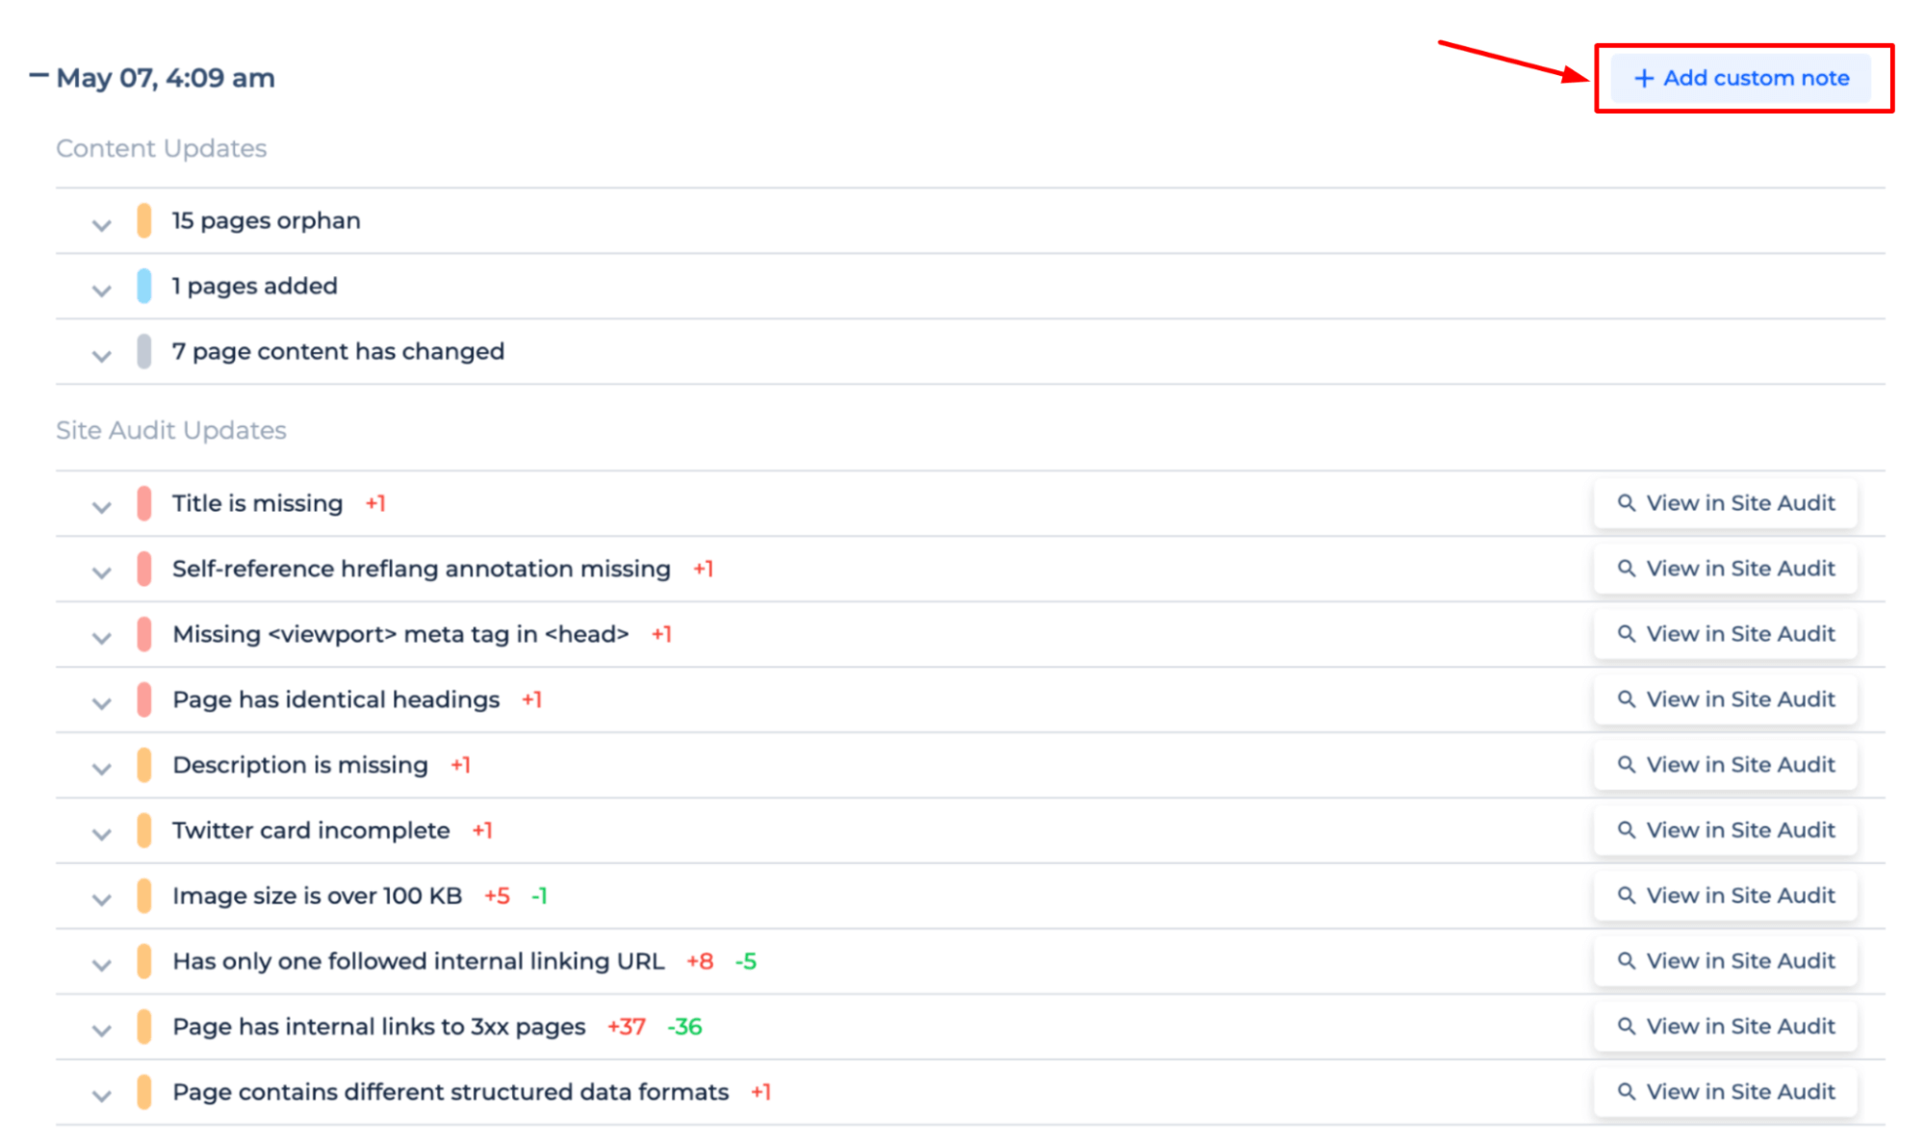Expand Self-reference hreflang annotation missing row
Screen dimensions: 1924x1142
tap(101, 572)
